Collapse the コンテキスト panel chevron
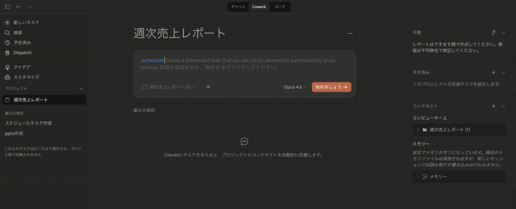This screenshot has height=209, width=516. (x=503, y=106)
